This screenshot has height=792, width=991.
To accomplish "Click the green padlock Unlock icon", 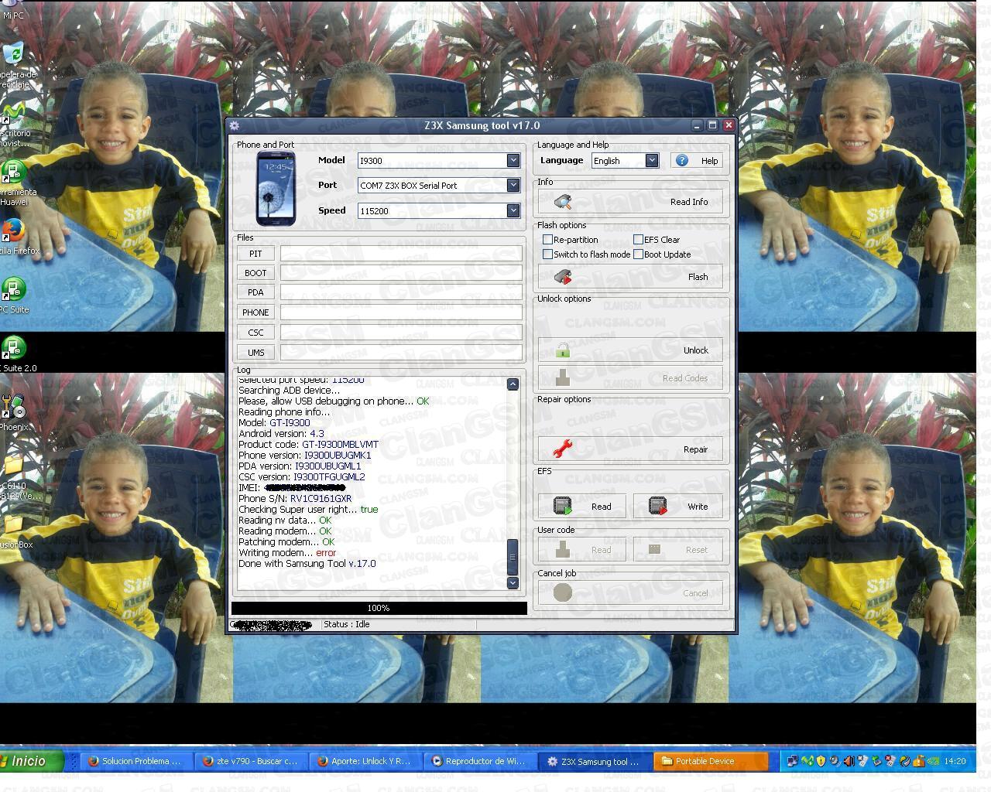I will pyautogui.click(x=563, y=350).
